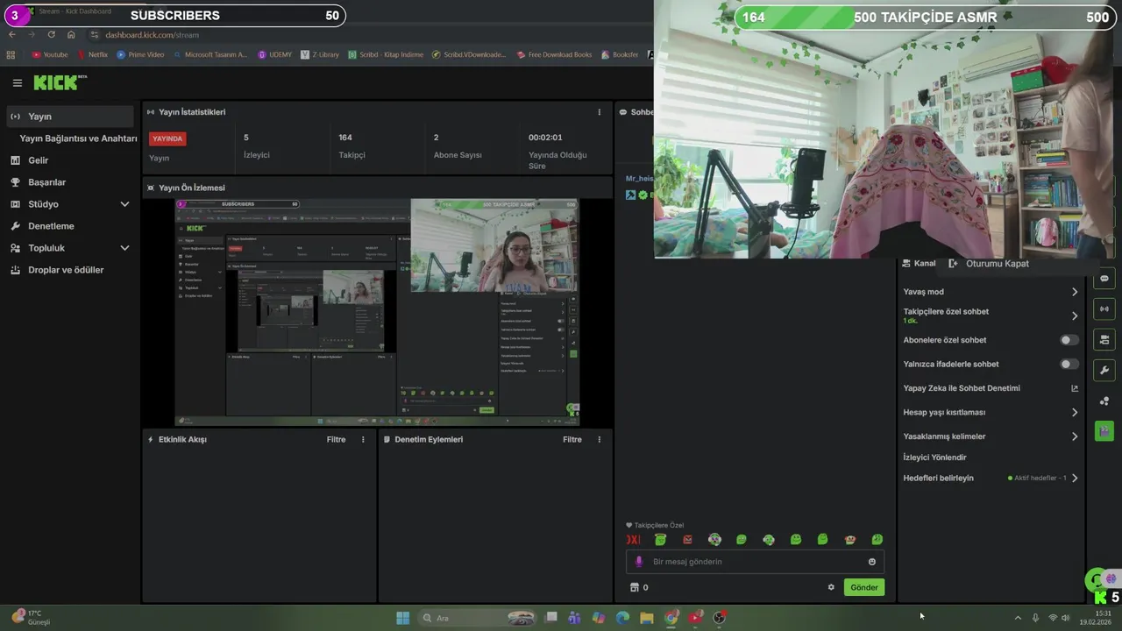Open the Apps grid in bookmarks bar
This screenshot has height=631, width=1122.
click(11, 54)
